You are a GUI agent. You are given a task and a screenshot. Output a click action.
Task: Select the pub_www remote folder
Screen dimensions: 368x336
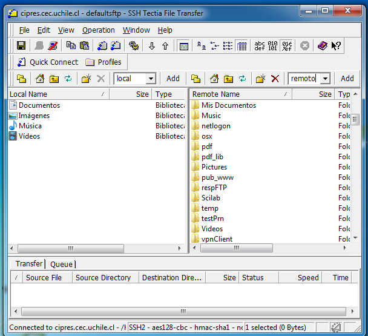(x=217, y=177)
